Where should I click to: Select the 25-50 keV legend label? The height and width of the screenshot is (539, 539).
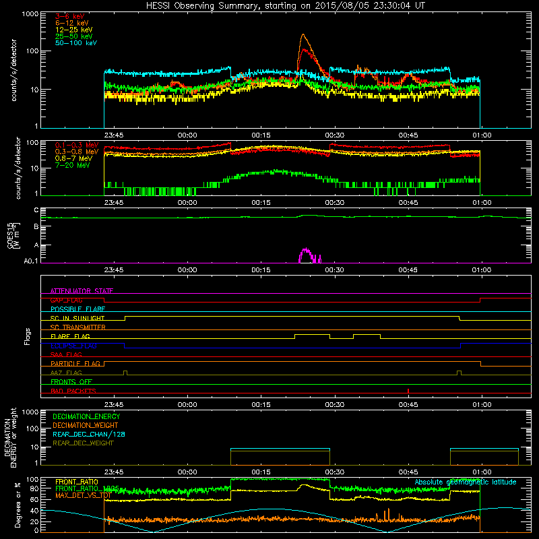pos(74,36)
